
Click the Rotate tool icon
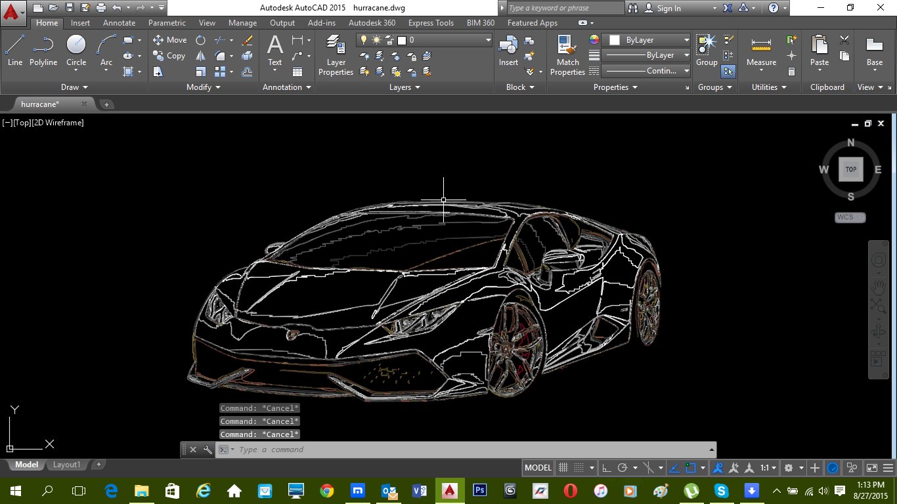[201, 40]
